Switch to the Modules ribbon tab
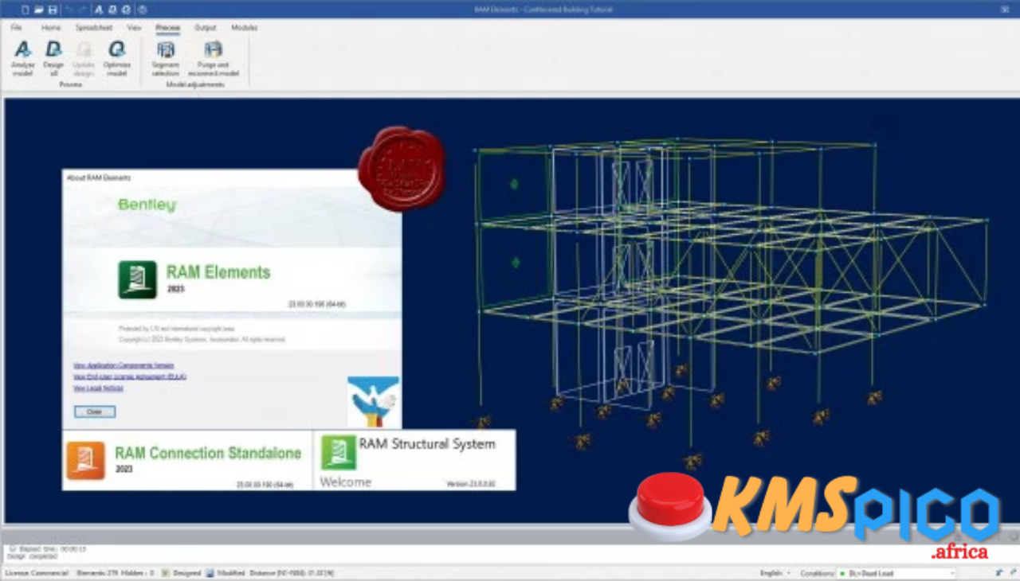The image size is (1020, 581). pos(244,27)
